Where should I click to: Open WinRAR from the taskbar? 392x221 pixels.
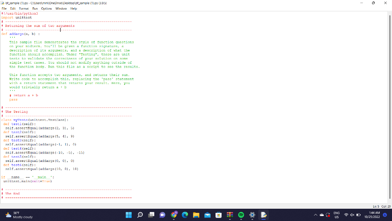230,215
